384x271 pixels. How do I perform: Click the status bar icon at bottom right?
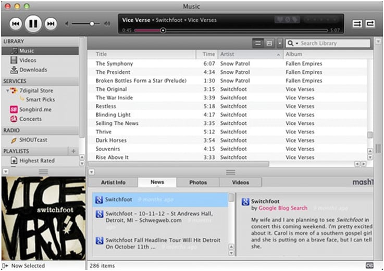click(369, 266)
